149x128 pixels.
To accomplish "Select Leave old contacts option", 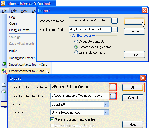I will coord(76,52).
